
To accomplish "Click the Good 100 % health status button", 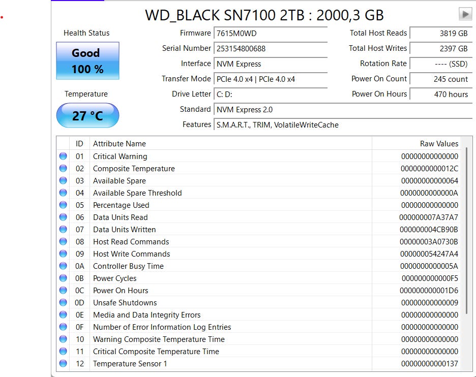I will (88, 60).
